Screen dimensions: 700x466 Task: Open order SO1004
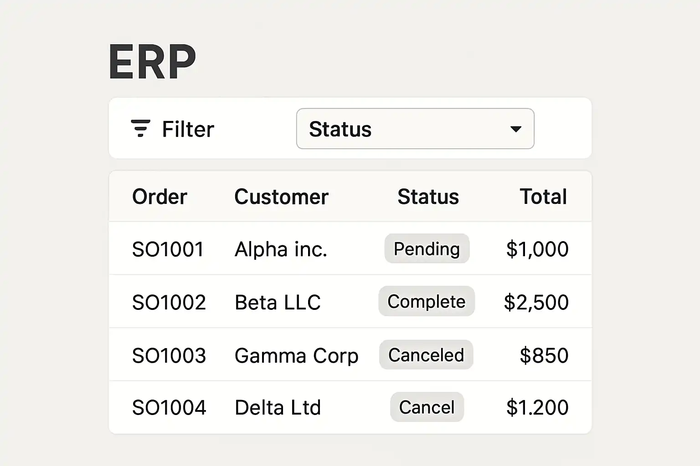point(169,407)
